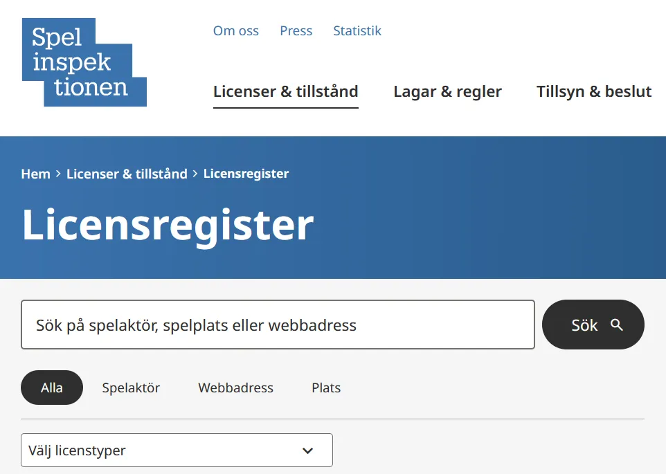Screen dimensions: 666x474
Task: Click Licenser & tillstånd in the breadcrumb
Action: pyautogui.click(x=127, y=174)
